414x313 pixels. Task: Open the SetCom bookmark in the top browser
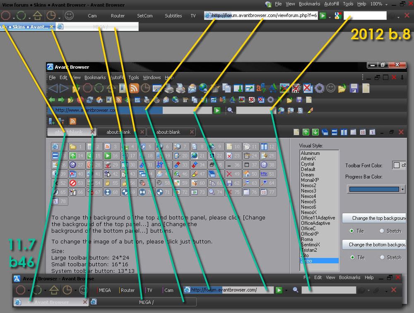point(144,16)
